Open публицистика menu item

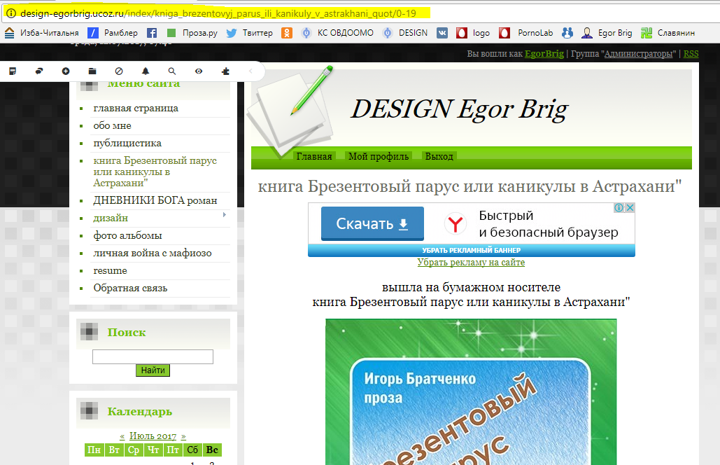127,143
